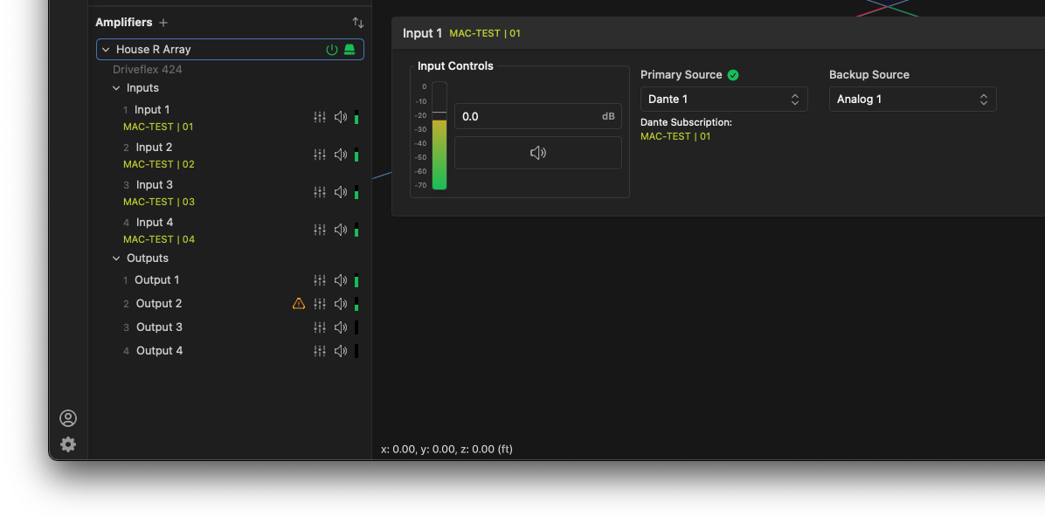Screen dimensions: 1045x516
Task: Open channel processing for Output 3
Action: pyautogui.click(x=319, y=327)
